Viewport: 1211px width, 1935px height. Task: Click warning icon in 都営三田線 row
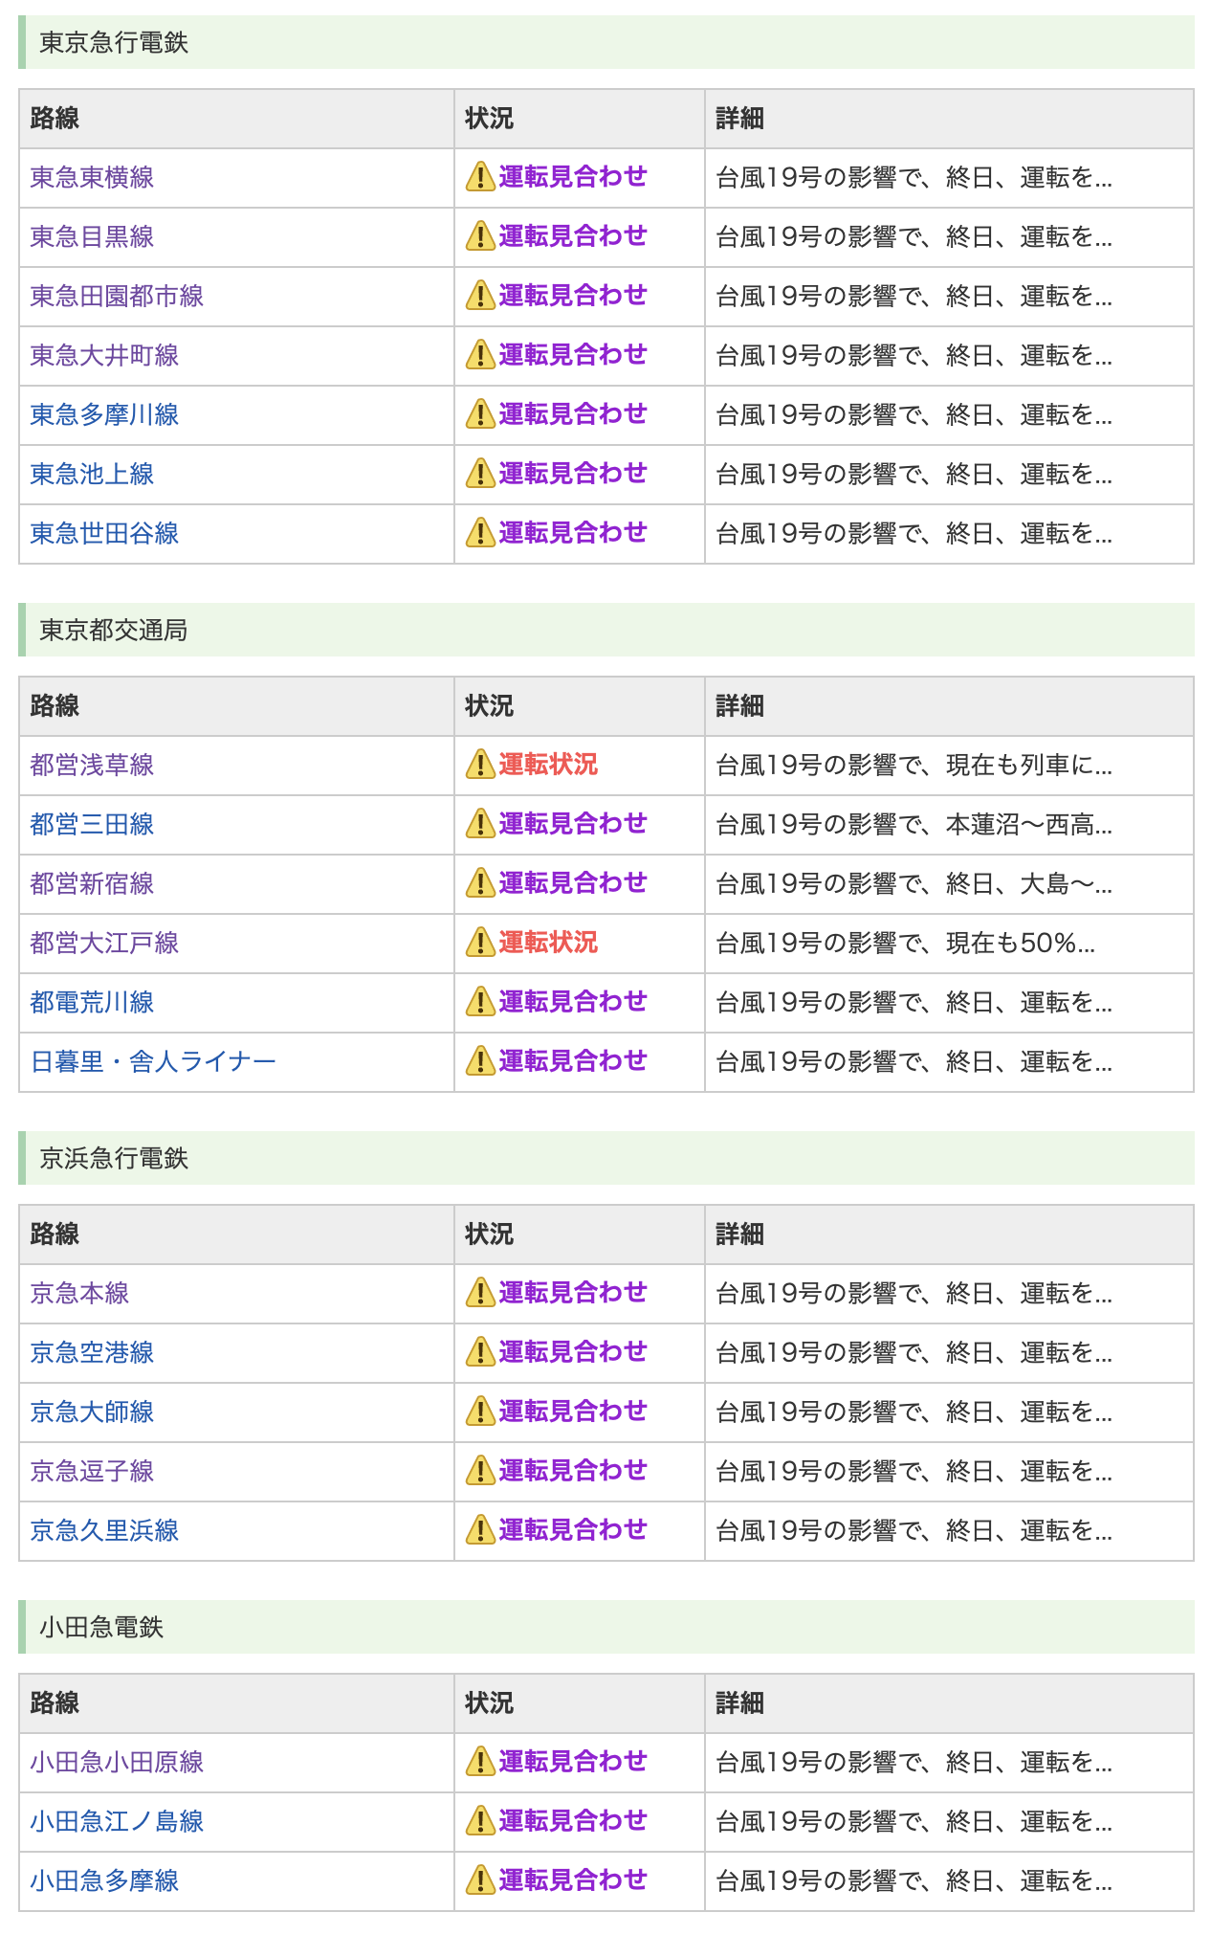point(480,824)
